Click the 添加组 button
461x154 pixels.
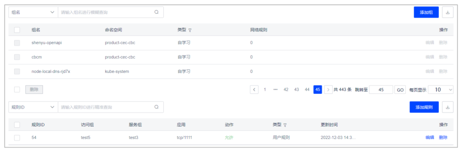(x=426, y=12)
